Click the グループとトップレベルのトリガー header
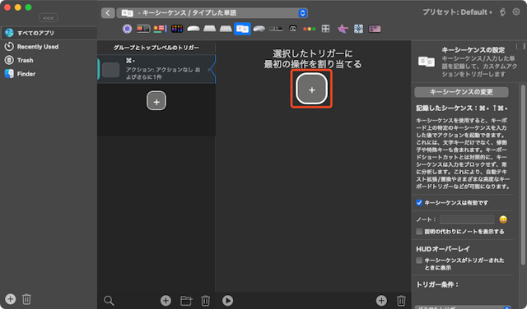The height and width of the screenshot is (309, 527). [156, 48]
